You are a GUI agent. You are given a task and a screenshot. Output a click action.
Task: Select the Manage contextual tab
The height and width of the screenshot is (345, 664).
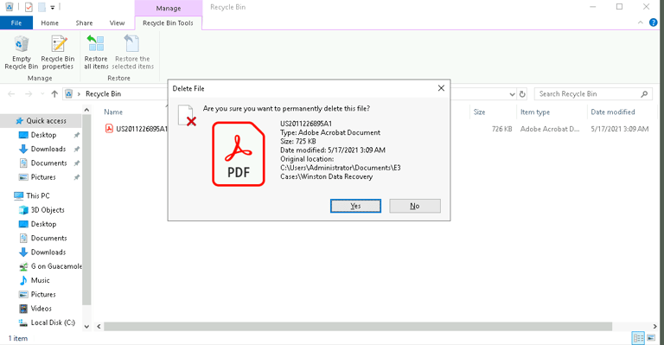(x=168, y=8)
